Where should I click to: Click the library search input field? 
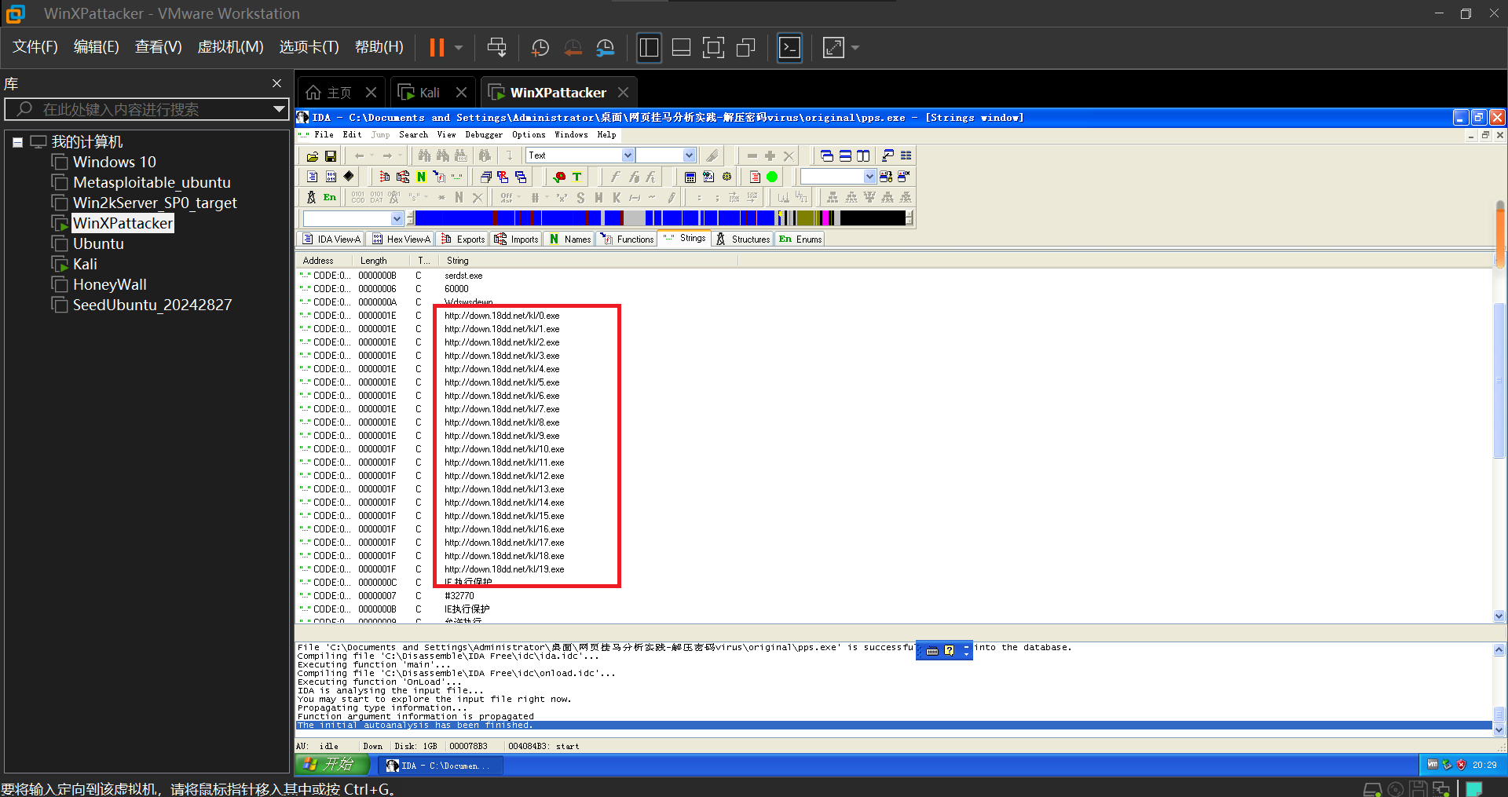[145, 109]
